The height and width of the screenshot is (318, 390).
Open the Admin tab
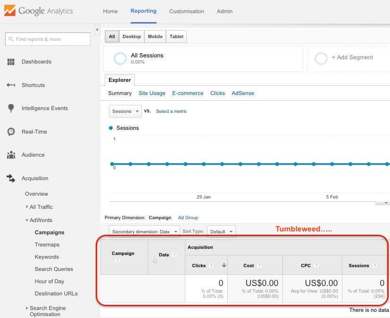pos(224,11)
